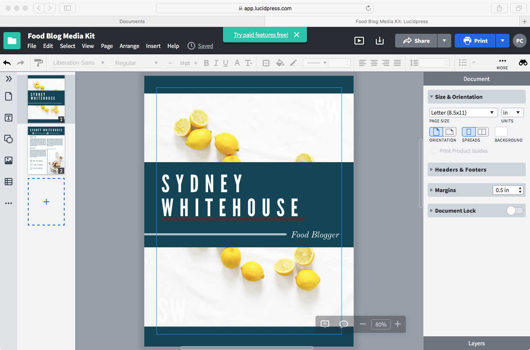Select landscape orientation

[x=450, y=132]
